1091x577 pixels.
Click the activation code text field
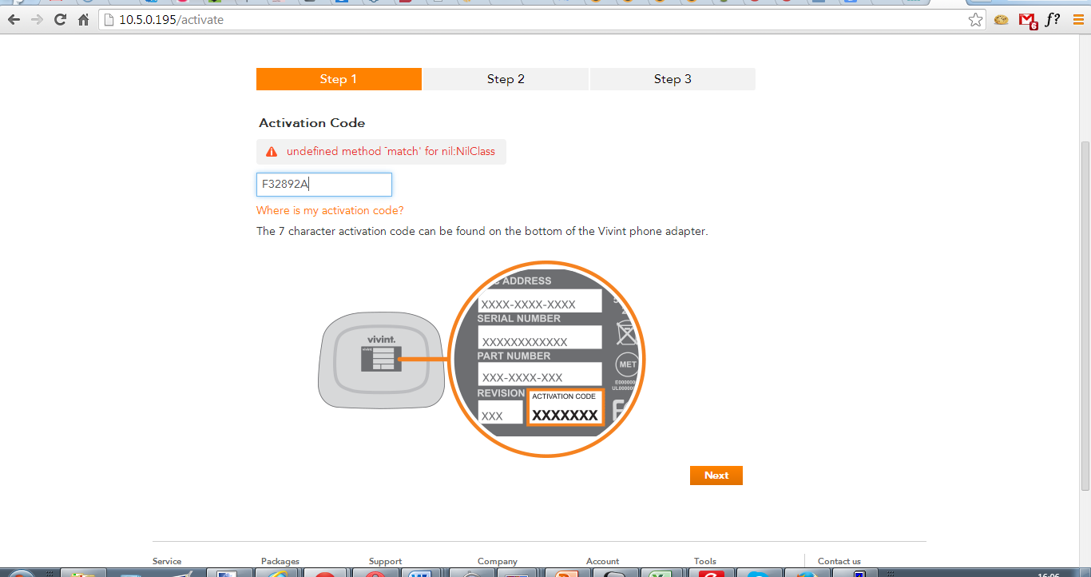coord(323,185)
